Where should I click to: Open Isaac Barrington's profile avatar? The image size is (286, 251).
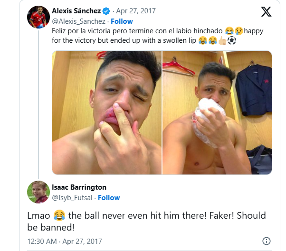pos(38,192)
